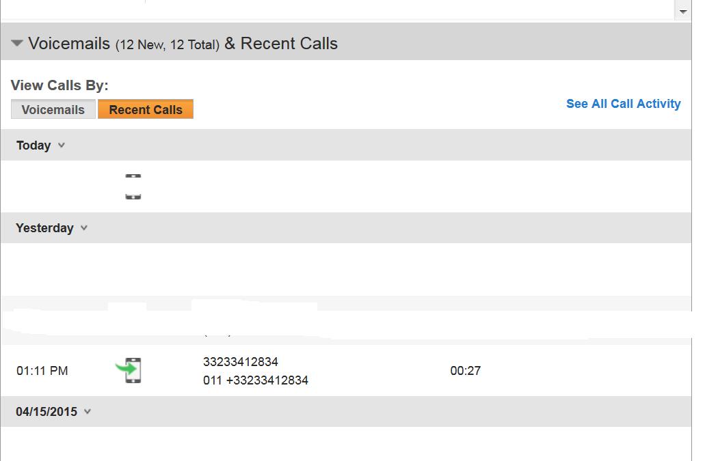Screen dimensions: 705x461
Task: Click the dialed number 011 +33233412834
Action: [255, 380]
